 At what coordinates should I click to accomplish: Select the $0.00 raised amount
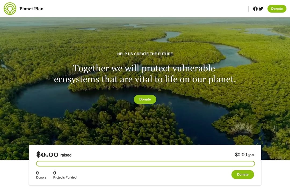coord(47,154)
